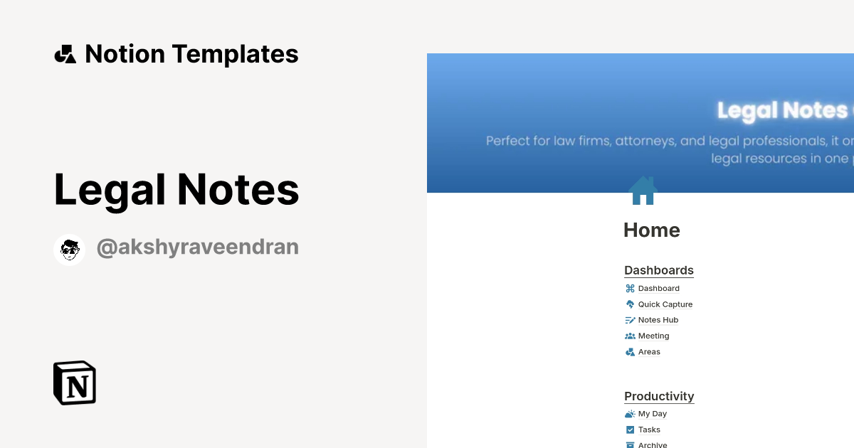Open the My Day page link
The width and height of the screenshot is (854, 448).
[651, 413]
